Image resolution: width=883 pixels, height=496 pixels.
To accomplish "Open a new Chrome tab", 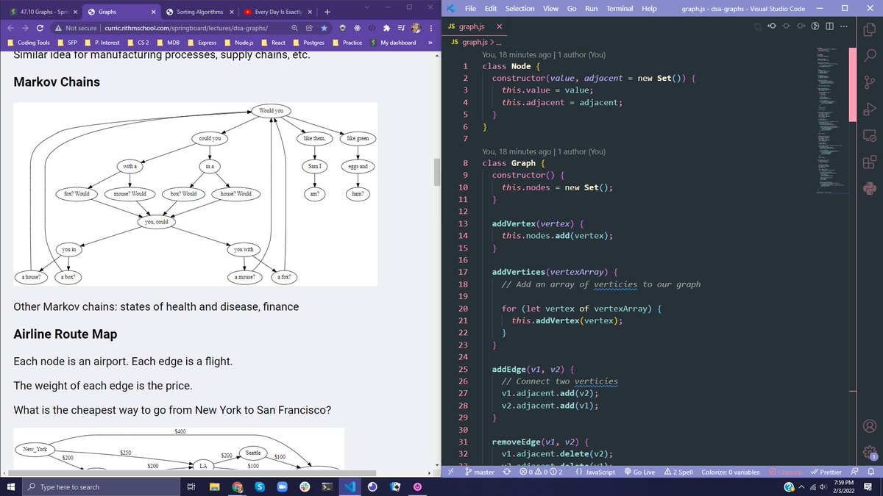I will (327, 12).
